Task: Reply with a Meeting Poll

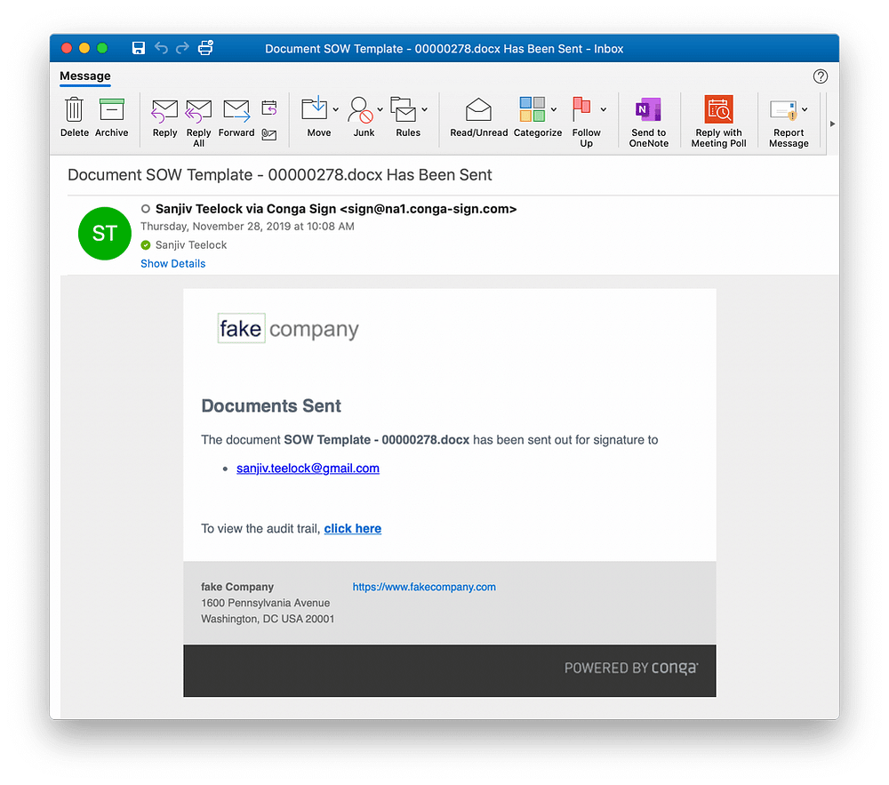Action: click(718, 118)
